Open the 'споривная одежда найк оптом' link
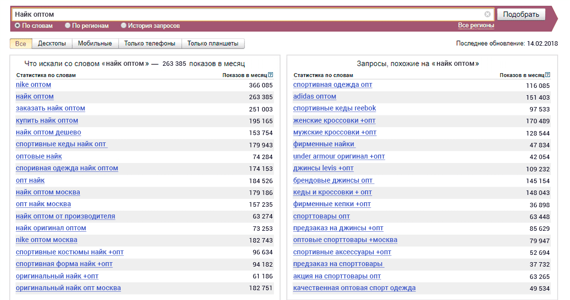 click(x=67, y=168)
